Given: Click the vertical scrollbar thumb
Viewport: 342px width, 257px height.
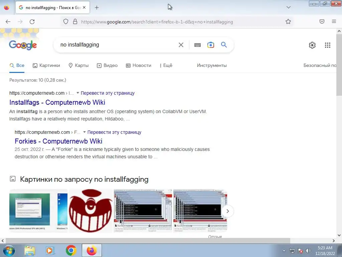Looking at the screenshot, I should coord(339,65).
